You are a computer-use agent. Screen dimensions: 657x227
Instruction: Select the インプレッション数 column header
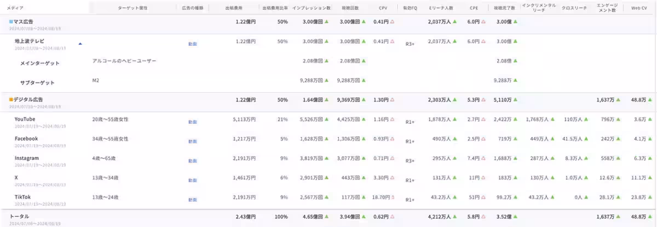click(311, 8)
